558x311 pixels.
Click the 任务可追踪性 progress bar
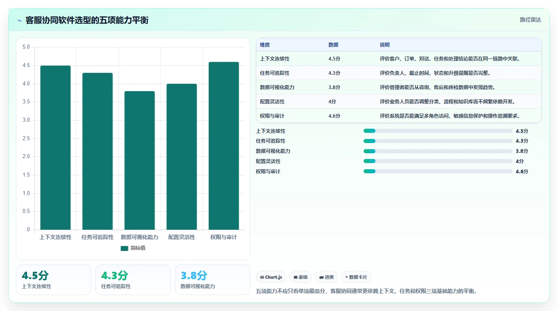(438, 141)
